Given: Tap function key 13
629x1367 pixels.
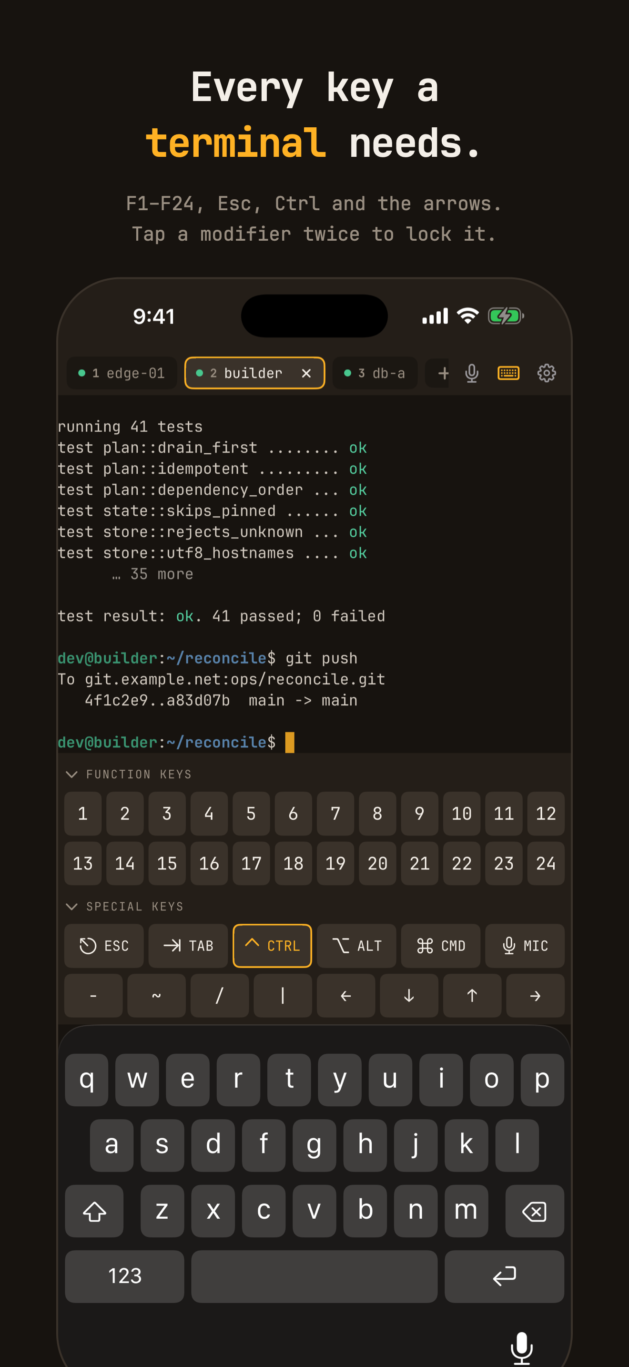Looking at the screenshot, I should [x=83, y=863].
